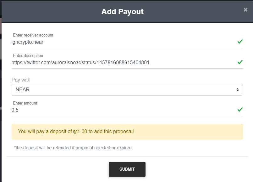Open the Pay with NEAR dropdown
Image resolution: width=253 pixels, height=182 pixels.
[126, 90]
